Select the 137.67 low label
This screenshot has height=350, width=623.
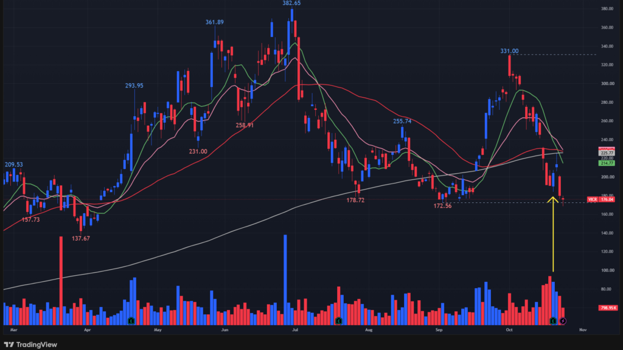pos(81,238)
